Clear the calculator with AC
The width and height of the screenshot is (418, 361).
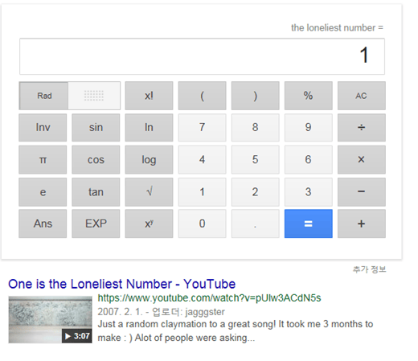362,96
